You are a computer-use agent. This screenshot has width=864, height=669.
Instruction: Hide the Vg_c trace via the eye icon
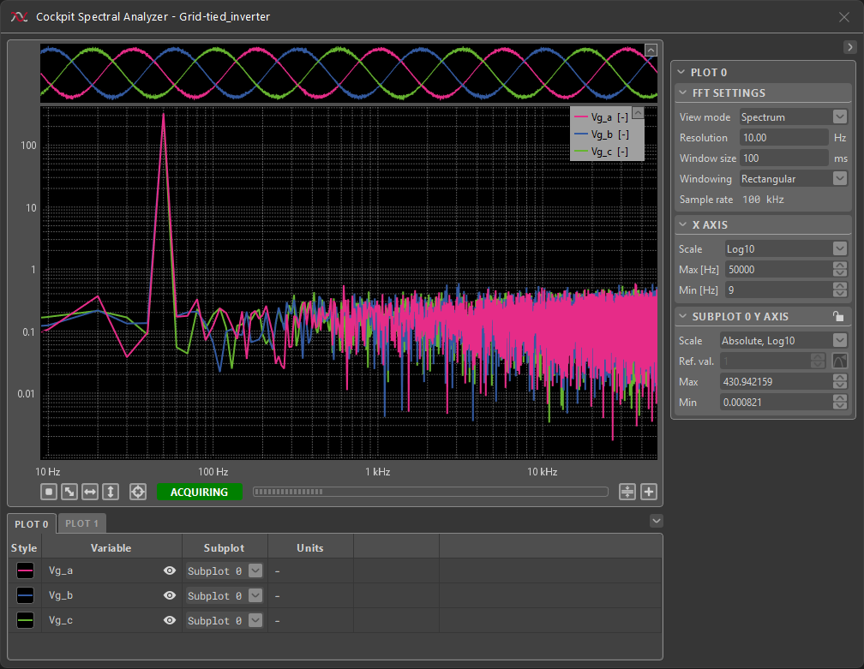170,620
